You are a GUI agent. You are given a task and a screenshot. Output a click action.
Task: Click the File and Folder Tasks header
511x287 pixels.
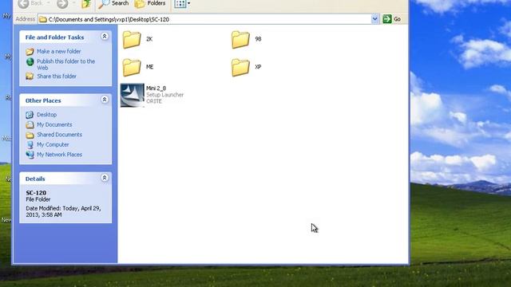click(55, 37)
